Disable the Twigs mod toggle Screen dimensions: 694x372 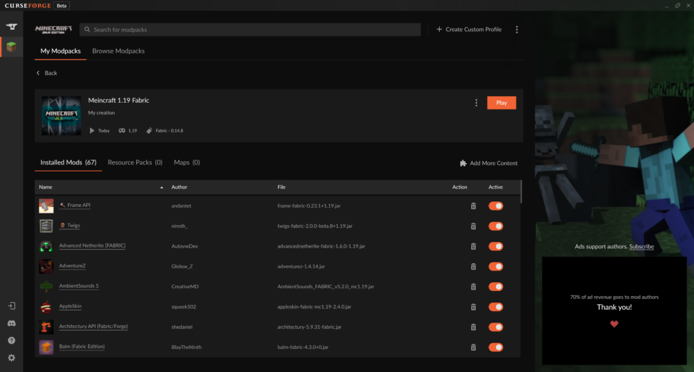coord(495,226)
